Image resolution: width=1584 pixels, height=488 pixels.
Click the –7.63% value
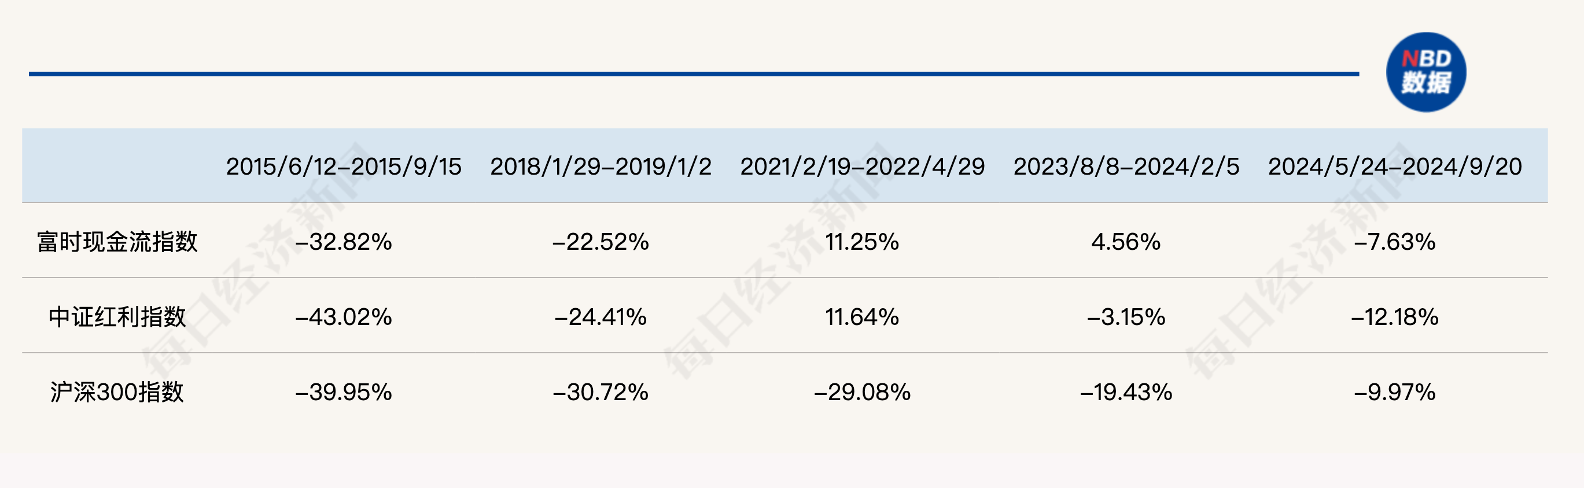click(x=1395, y=242)
